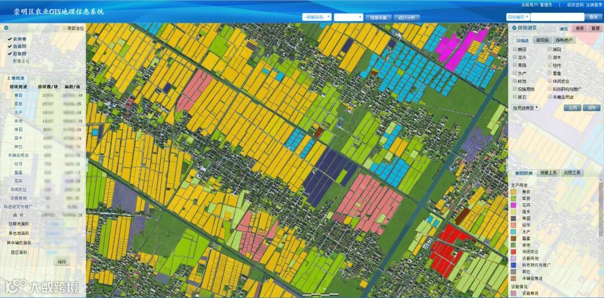Click the 科技研究与推广 blue legend swatch
Viewport: 604px width, 298px height.
pyautogui.click(x=513, y=264)
